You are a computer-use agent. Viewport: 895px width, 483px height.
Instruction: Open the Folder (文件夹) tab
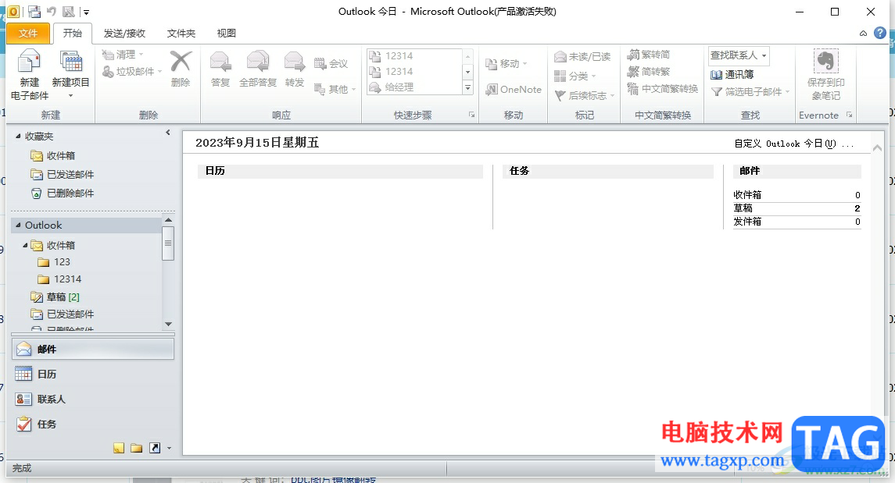click(x=181, y=33)
